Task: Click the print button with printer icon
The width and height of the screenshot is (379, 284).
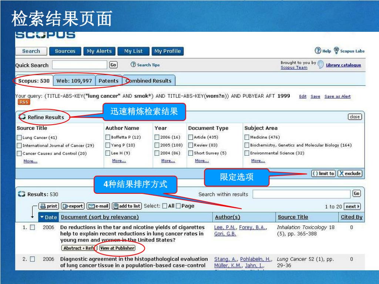Action: click(x=49, y=206)
